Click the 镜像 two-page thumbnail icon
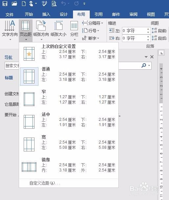Screen dimensions: 169x200 click(x=29, y=167)
